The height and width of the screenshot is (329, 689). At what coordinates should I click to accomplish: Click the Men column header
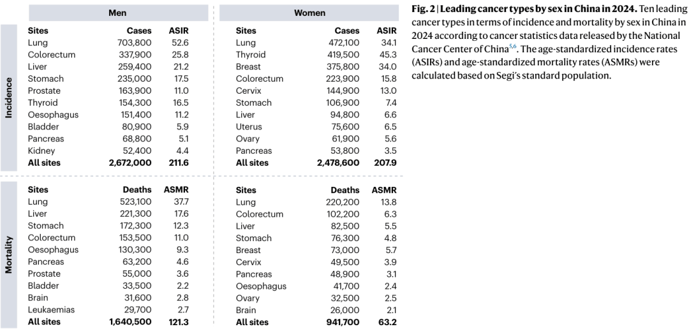pos(118,13)
